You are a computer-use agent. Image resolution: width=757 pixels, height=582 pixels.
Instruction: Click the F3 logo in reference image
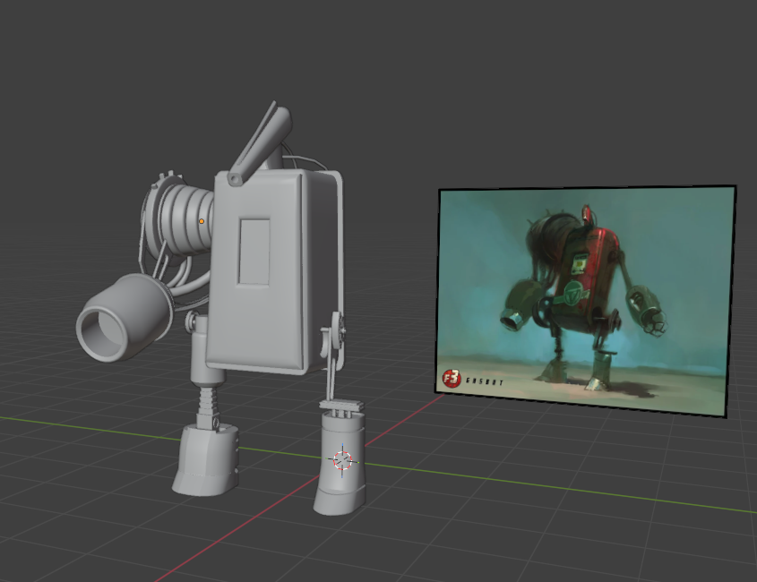[452, 379]
